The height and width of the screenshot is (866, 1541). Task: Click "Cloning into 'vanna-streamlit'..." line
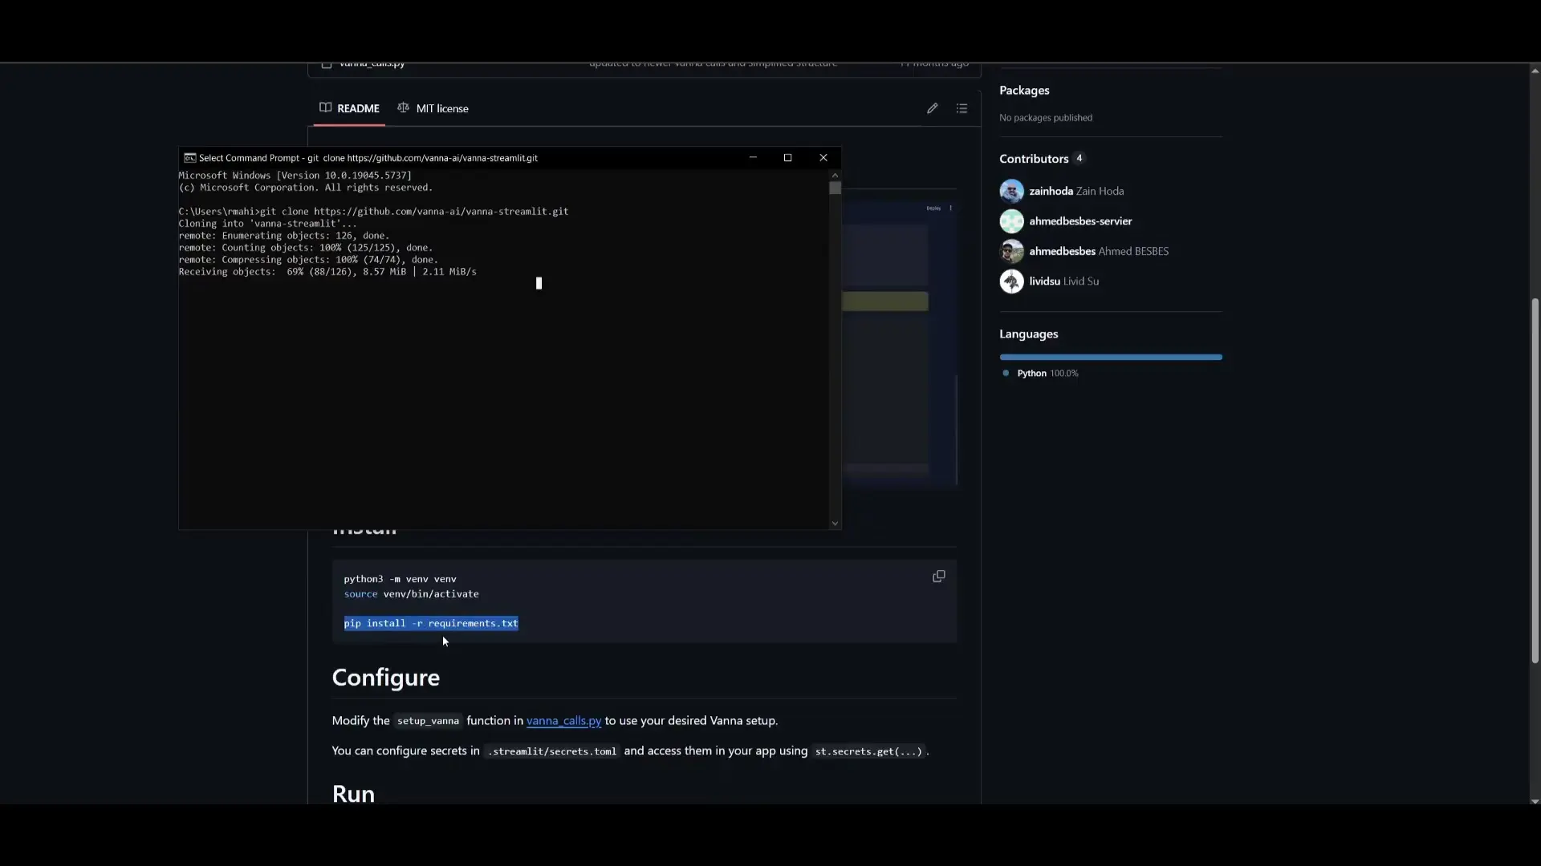(x=267, y=224)
